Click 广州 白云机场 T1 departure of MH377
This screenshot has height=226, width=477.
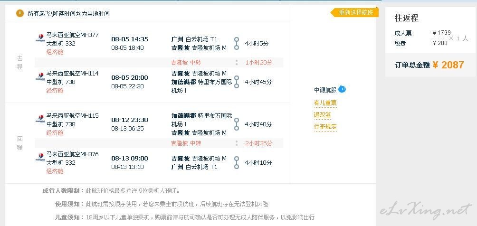194,39
